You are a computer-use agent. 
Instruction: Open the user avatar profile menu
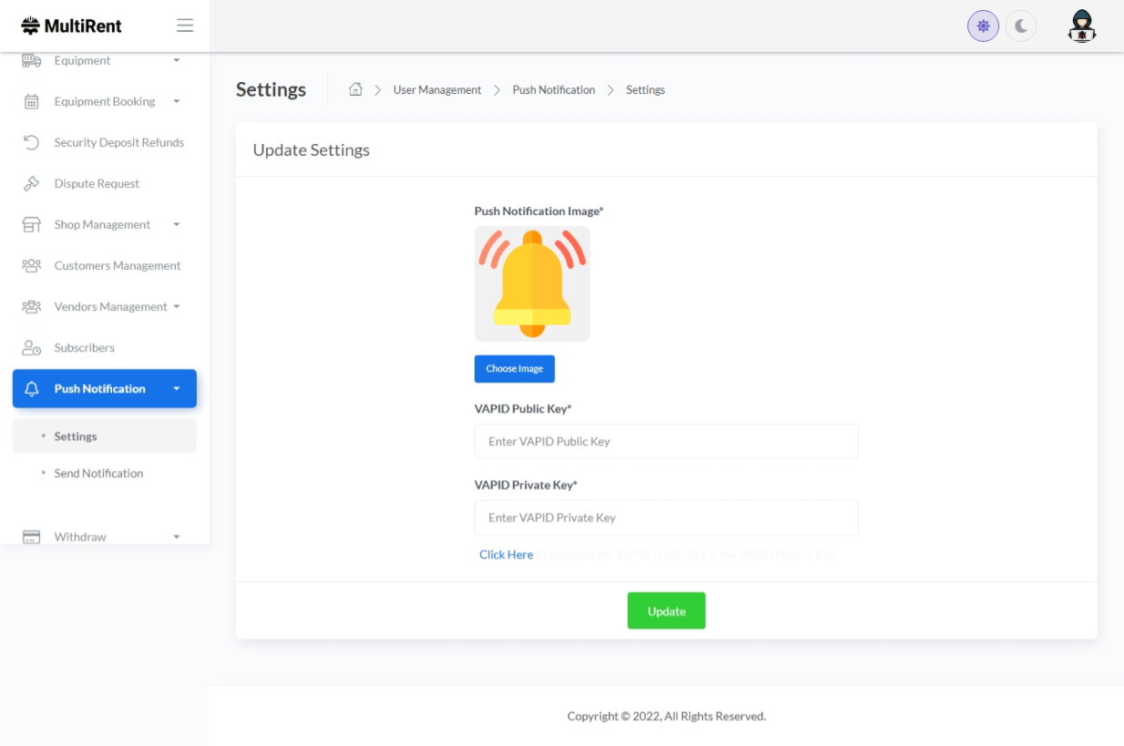1081,26
